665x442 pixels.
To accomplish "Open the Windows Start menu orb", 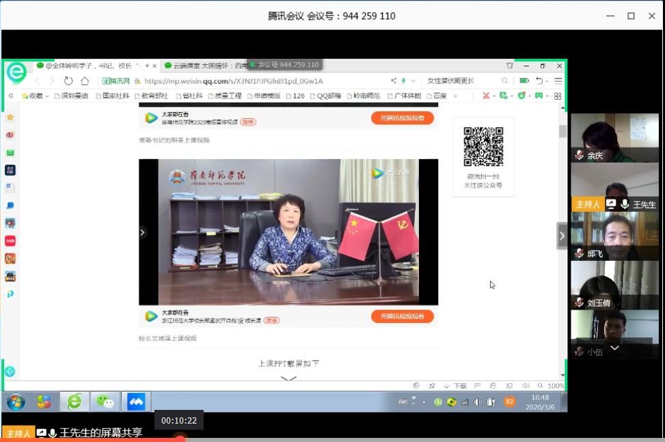I will point(16,402).
